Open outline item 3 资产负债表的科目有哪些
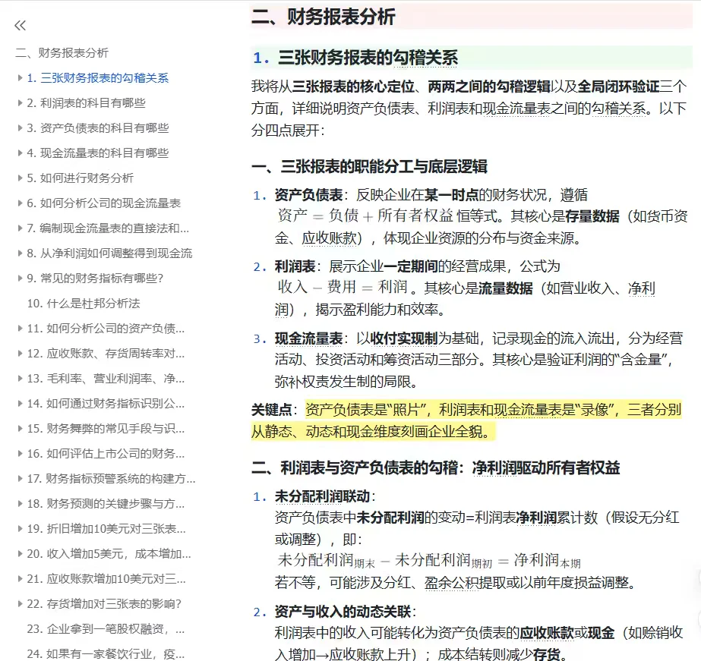 96,127
